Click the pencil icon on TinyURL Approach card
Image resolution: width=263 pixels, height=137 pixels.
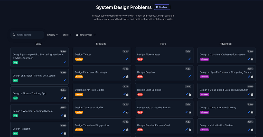[x=65, y=62]
